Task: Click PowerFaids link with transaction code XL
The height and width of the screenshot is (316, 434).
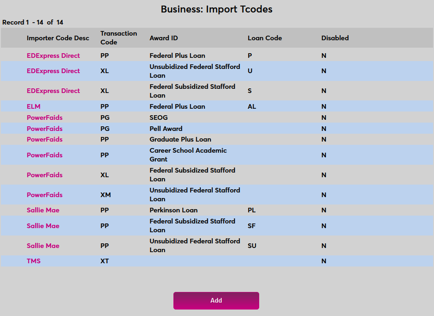Action: (45, 175)
